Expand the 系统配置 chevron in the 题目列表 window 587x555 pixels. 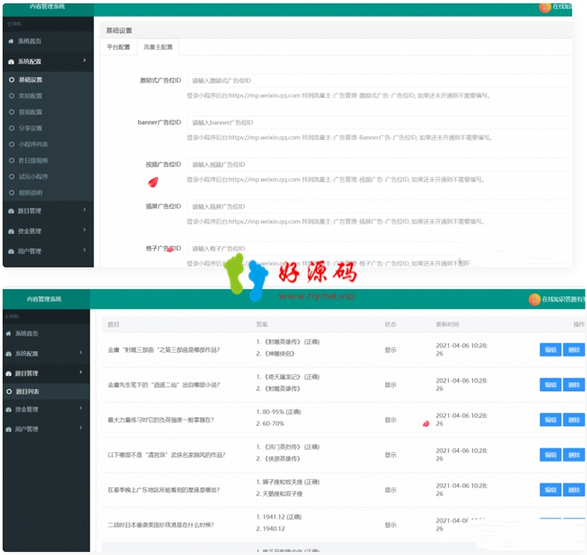pyautogui.click(x=81, y=353)
